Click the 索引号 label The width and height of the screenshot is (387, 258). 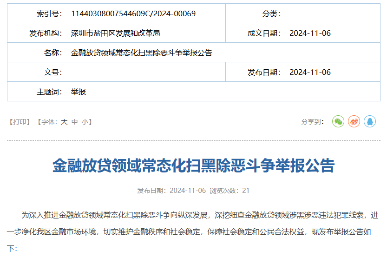49,13
